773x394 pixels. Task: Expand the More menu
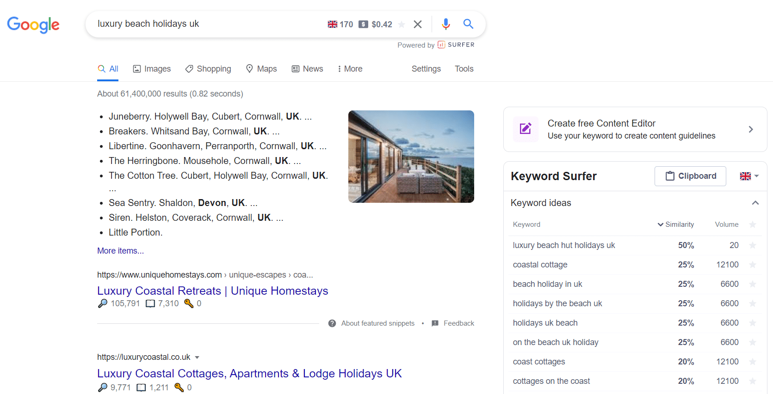350,69
